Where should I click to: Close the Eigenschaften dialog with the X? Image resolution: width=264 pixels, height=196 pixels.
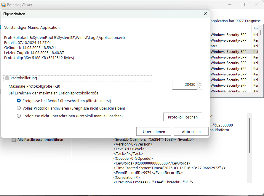(205, 14)
